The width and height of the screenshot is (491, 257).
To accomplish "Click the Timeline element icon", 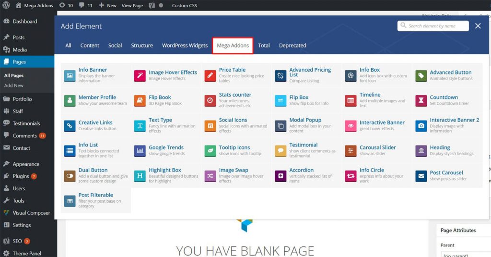I will click(x=351, y=101).
